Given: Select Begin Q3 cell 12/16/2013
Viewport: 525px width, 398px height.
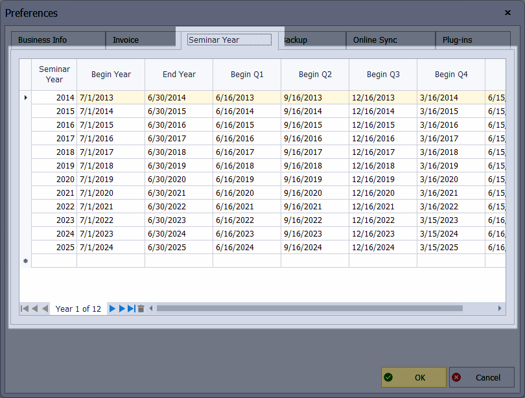Looking at the screenshot, I should (383, 97).
